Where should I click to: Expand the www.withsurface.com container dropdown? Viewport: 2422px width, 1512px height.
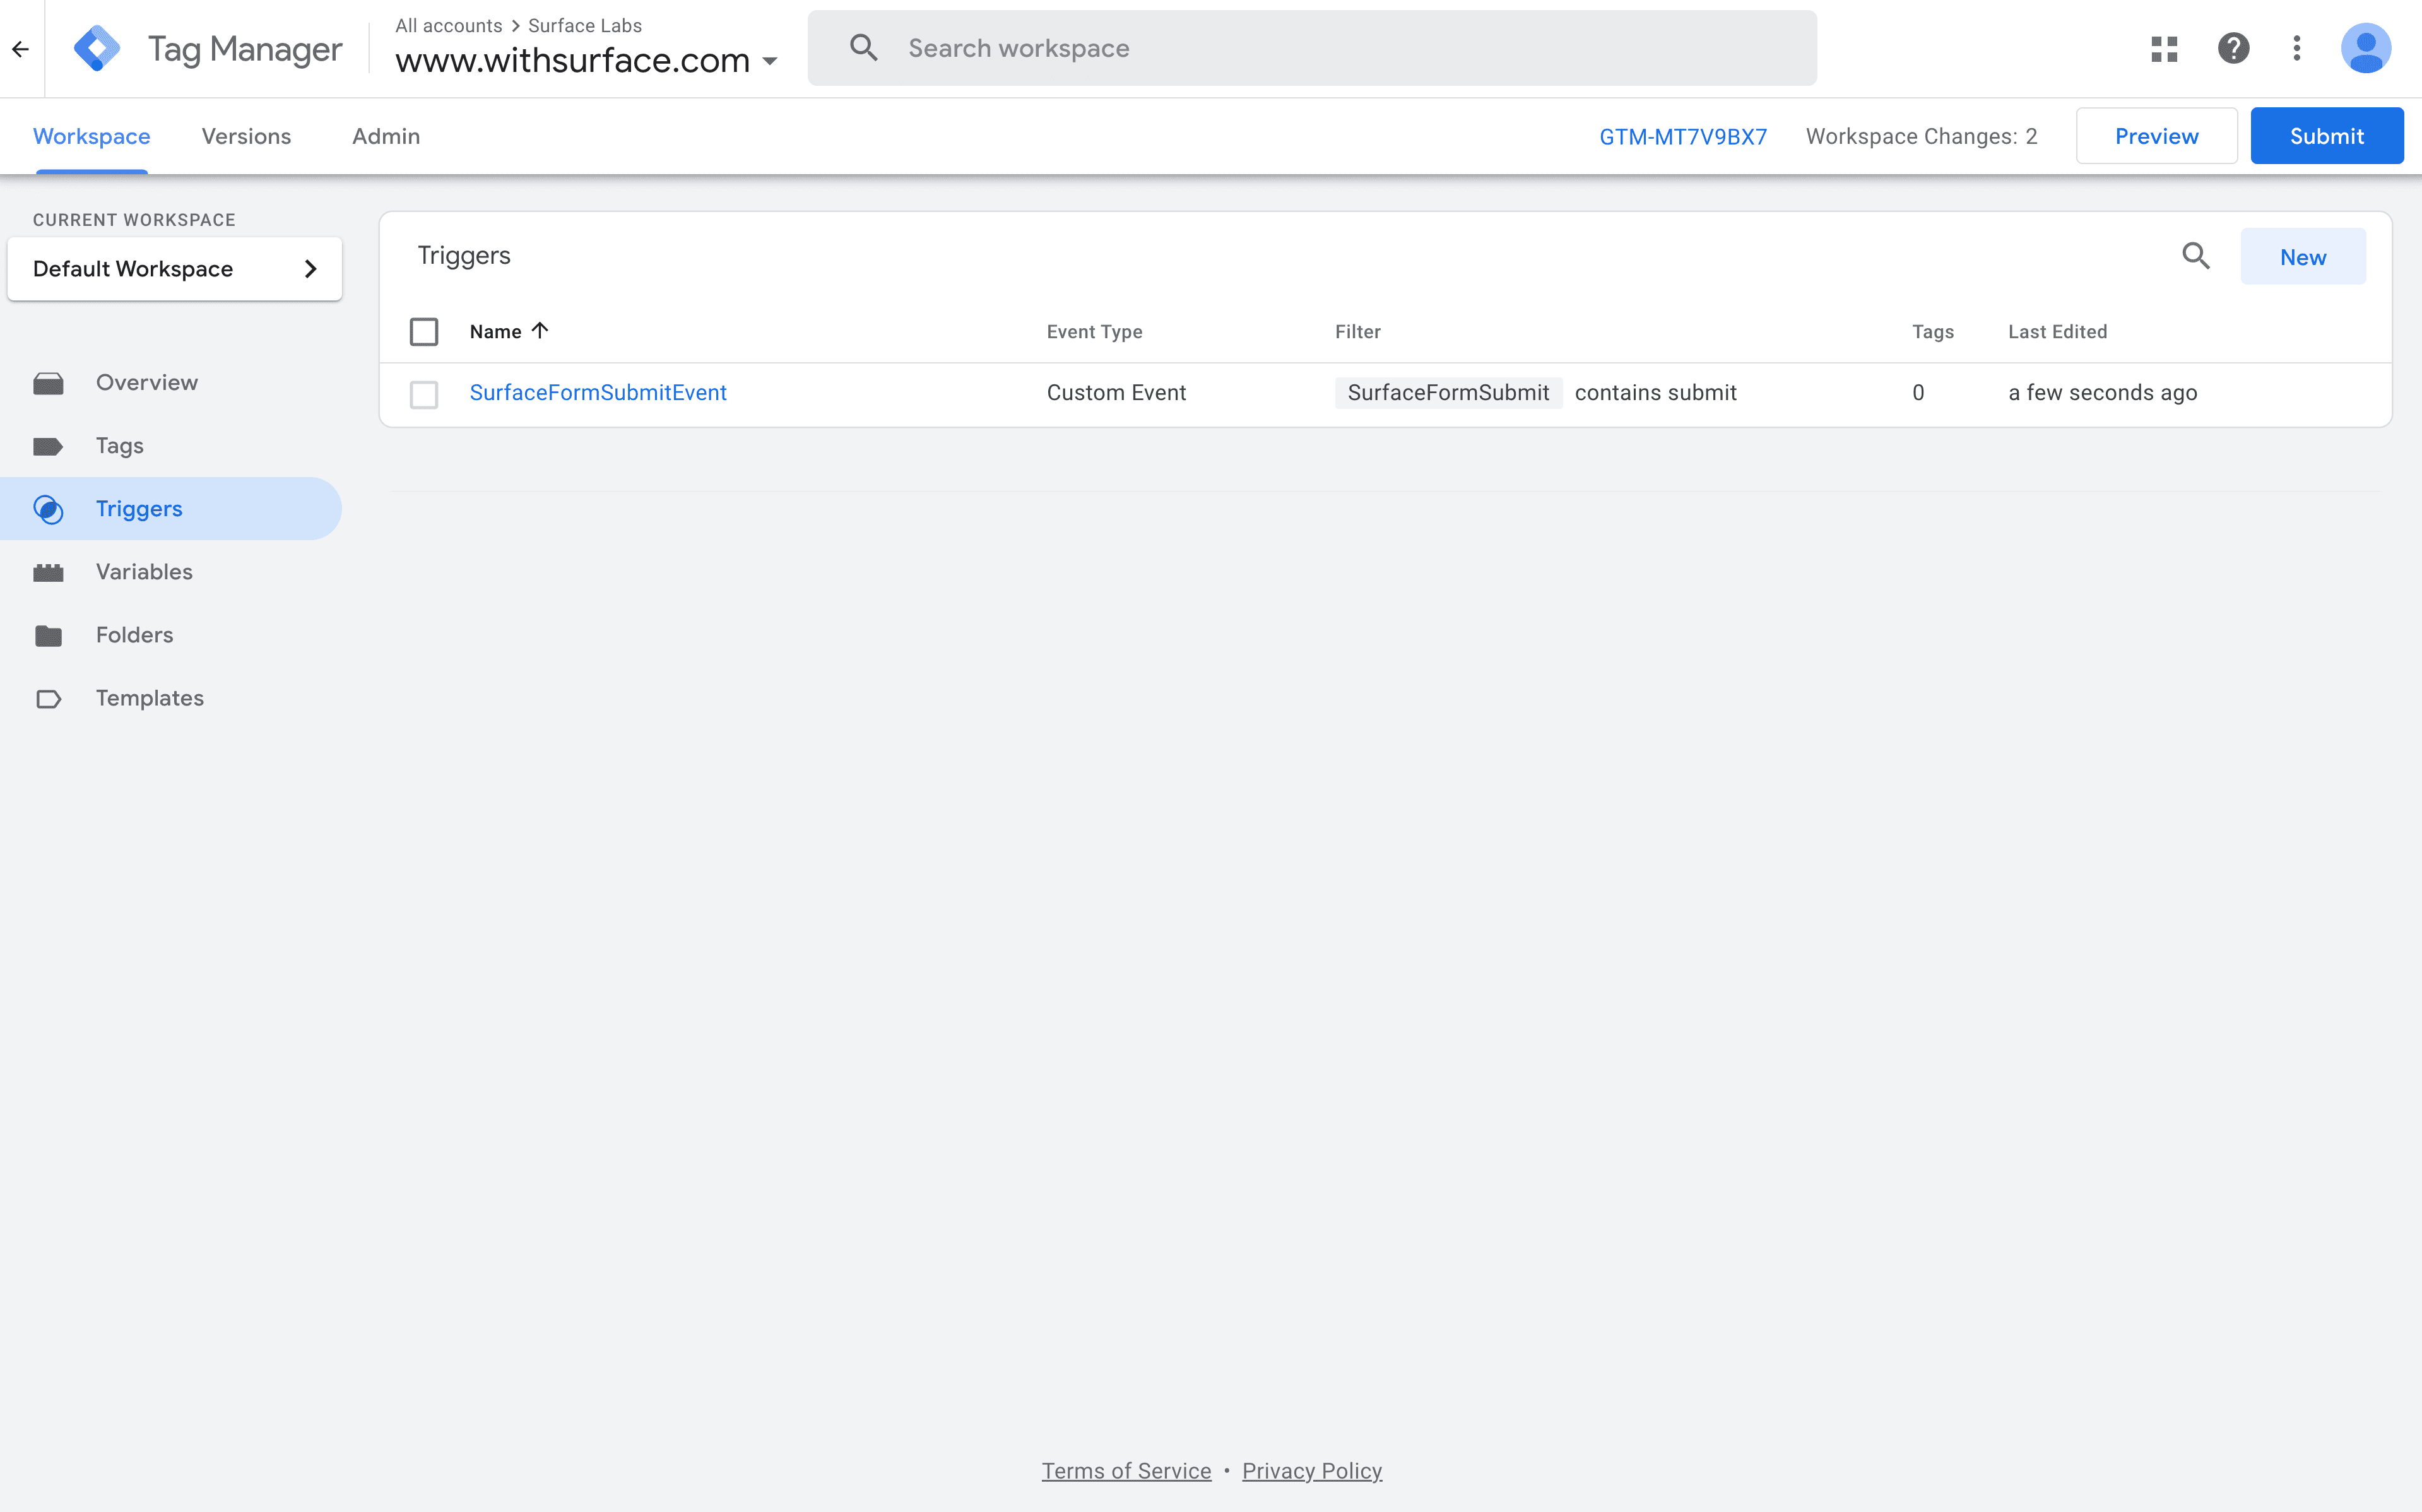tap(770, 61)
